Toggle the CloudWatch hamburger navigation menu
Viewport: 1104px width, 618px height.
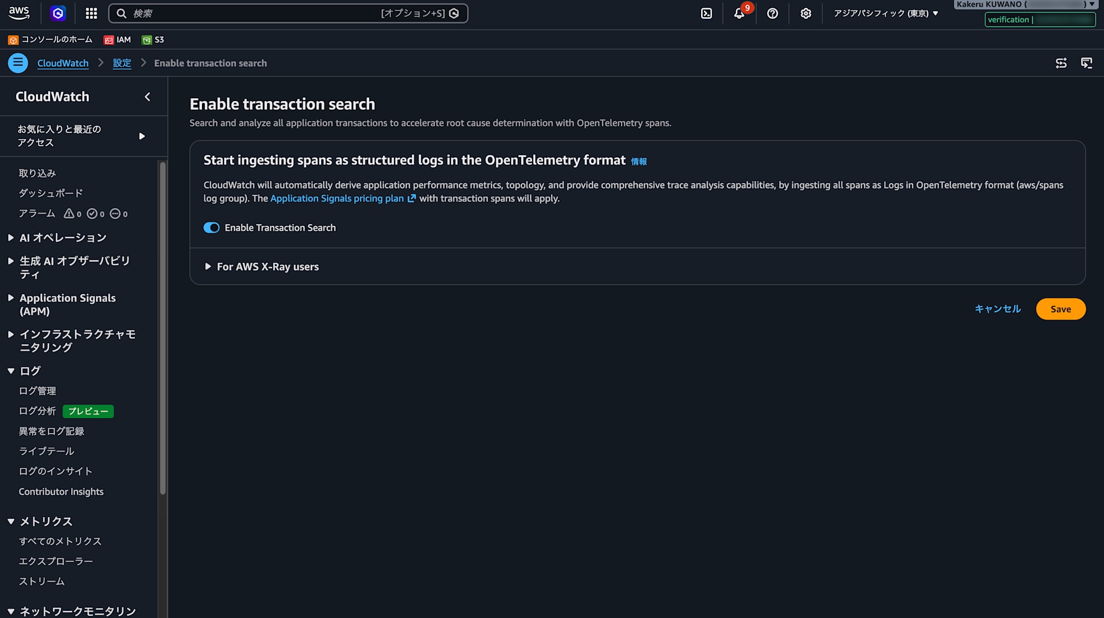point(18,63)
